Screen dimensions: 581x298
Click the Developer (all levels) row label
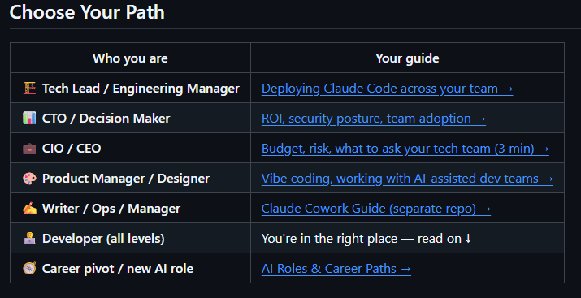coord(103,239)
